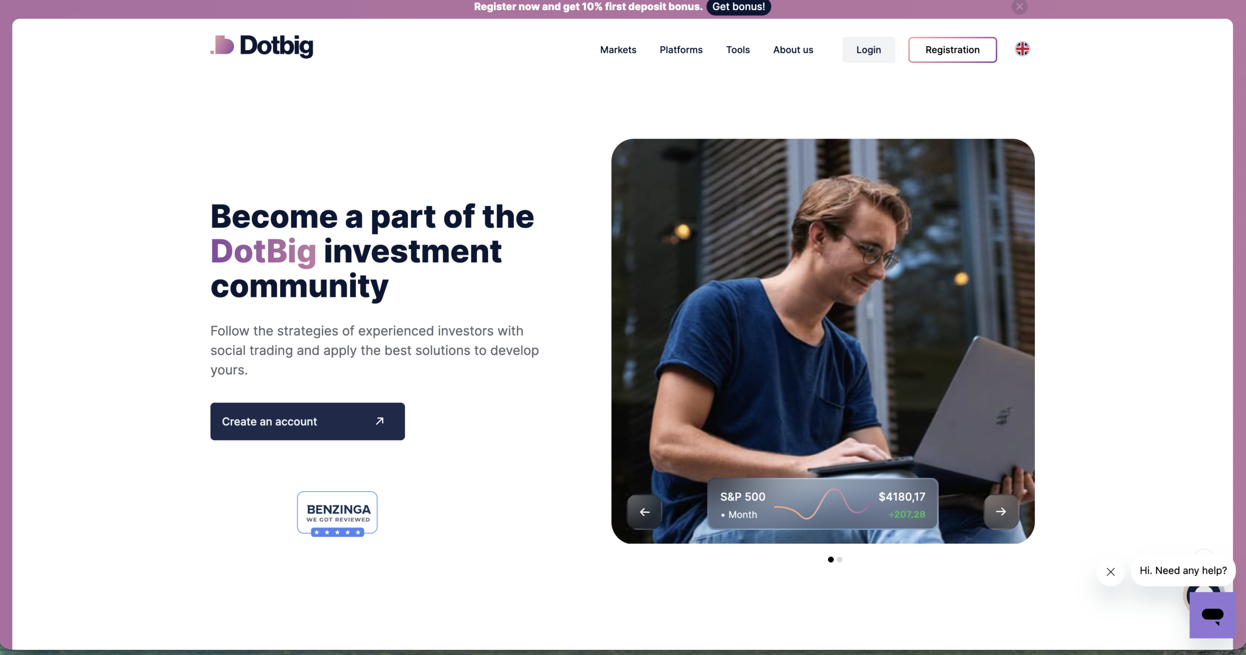Click the S&P 500 chart card
The image size is (1246, 655).
[x=823, y=504]
